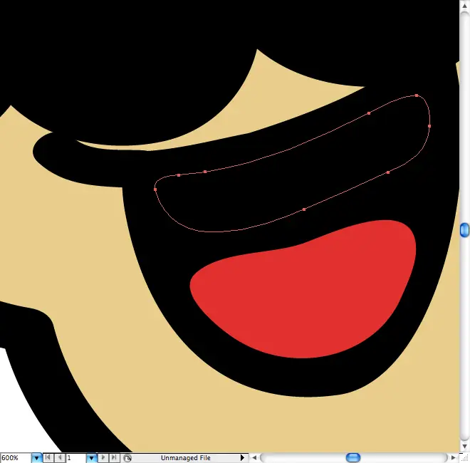Click the topmost anchor point of selected path
Viewport: 470px width, 463px height.
417,95
